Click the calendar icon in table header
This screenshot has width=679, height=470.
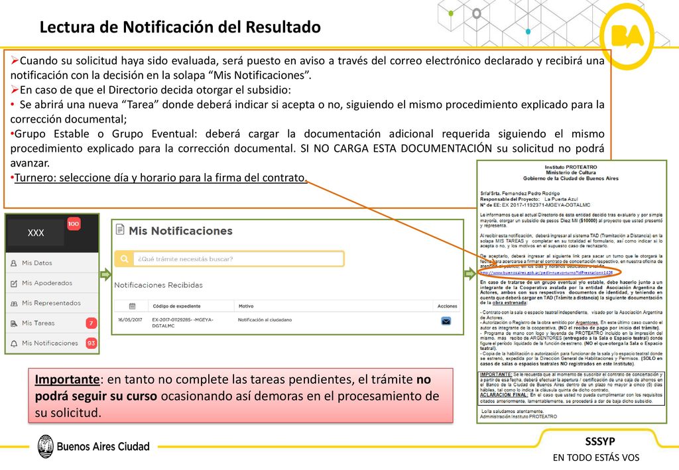pyautogui.click(x=133, y=306)
